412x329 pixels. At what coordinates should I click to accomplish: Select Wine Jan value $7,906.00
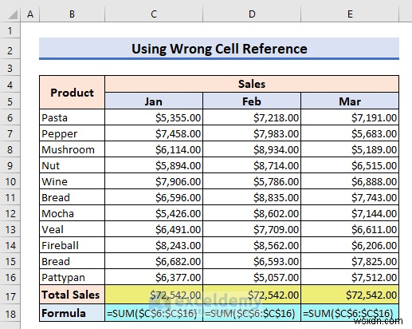click(154, 181)
